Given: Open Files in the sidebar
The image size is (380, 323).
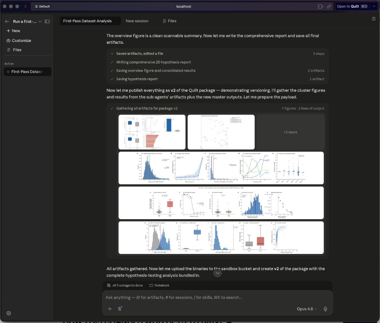Looking at the screenshot, I should (x=14, y=50).
